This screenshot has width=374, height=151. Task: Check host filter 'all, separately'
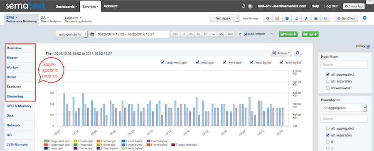point(328,81)
